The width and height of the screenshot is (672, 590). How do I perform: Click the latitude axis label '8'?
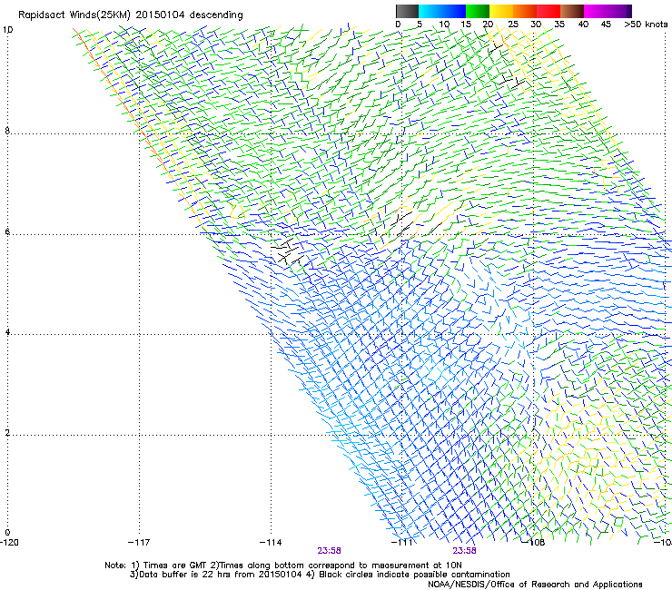tap(7, 131)
